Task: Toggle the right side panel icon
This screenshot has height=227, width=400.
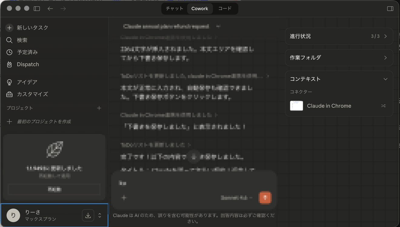Action: click(x=390, y=8)
